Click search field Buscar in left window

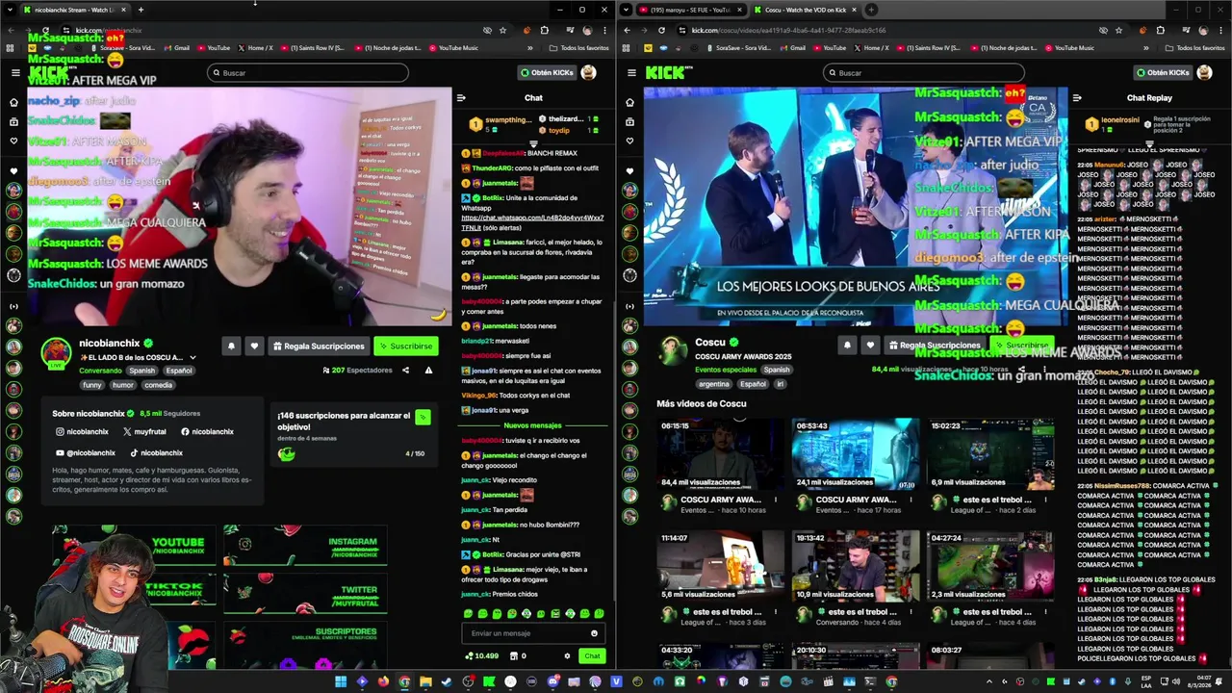pyautogui.click(x=307, y=72)
